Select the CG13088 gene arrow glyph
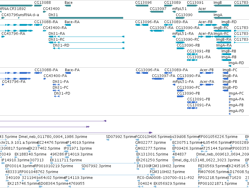249x188 pixels. pyautogui.click(x=38, y=6)
